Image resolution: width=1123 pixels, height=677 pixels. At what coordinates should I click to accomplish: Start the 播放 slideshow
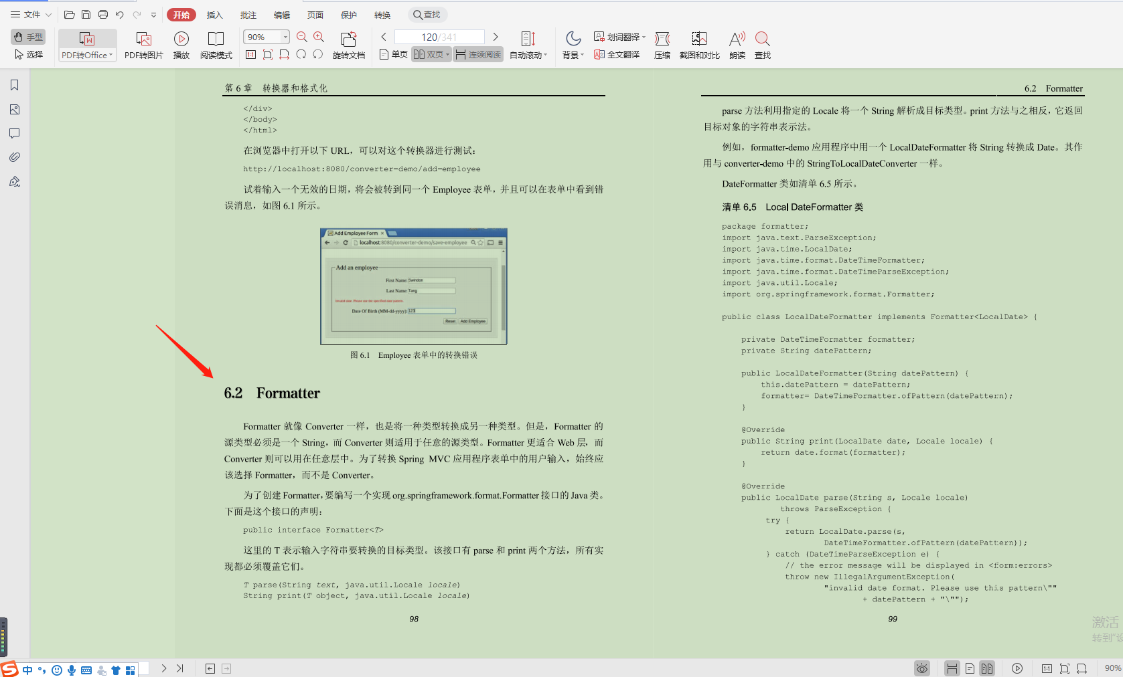[181, 45]
